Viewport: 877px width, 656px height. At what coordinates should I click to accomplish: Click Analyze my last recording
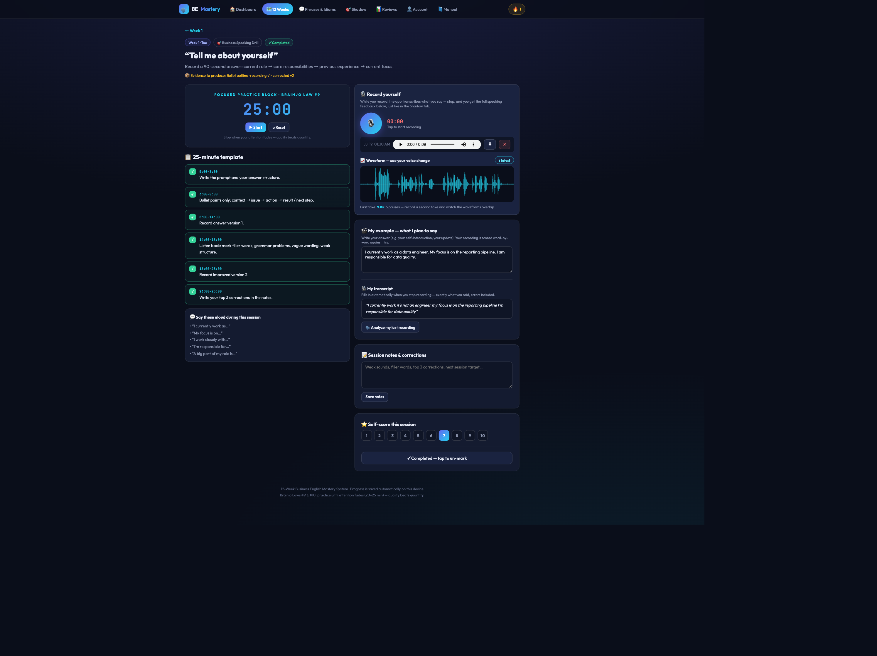(390, 327)
